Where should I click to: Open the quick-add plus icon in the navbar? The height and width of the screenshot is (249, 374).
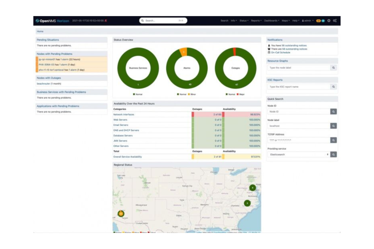329,21
